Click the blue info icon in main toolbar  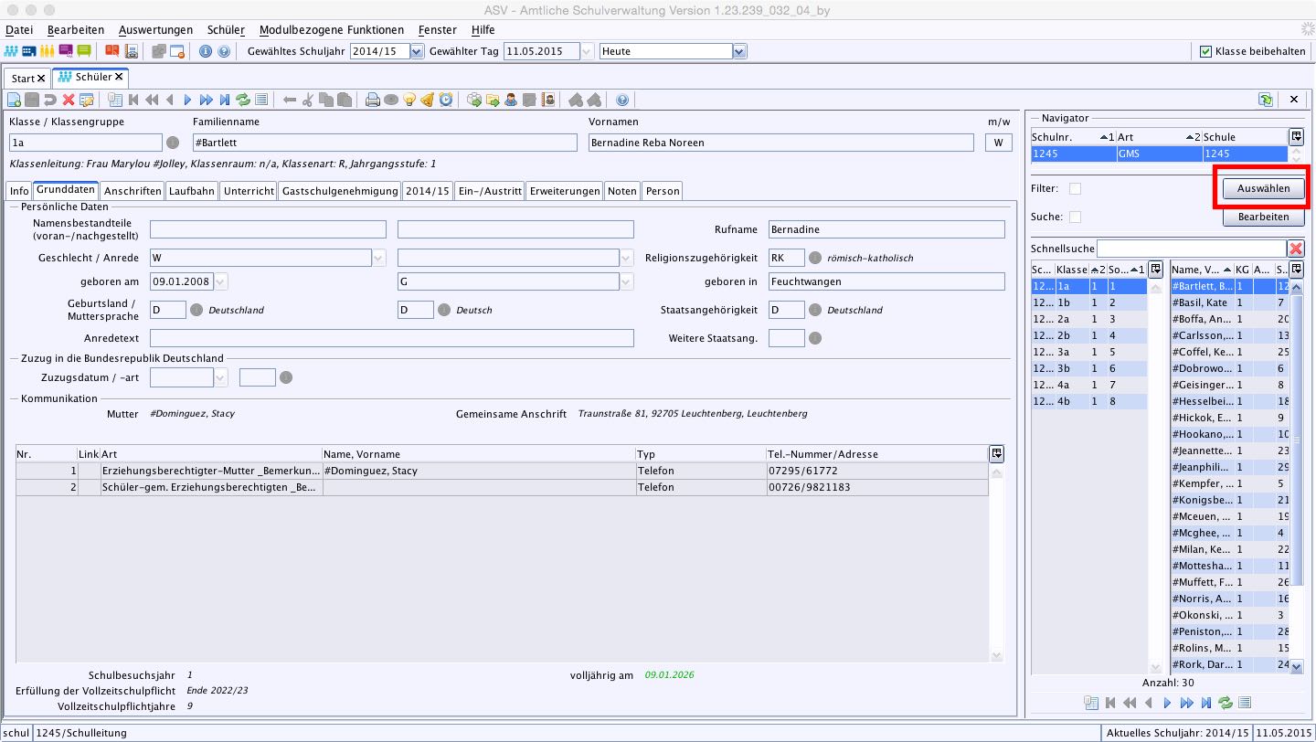[x=205, y=51]
